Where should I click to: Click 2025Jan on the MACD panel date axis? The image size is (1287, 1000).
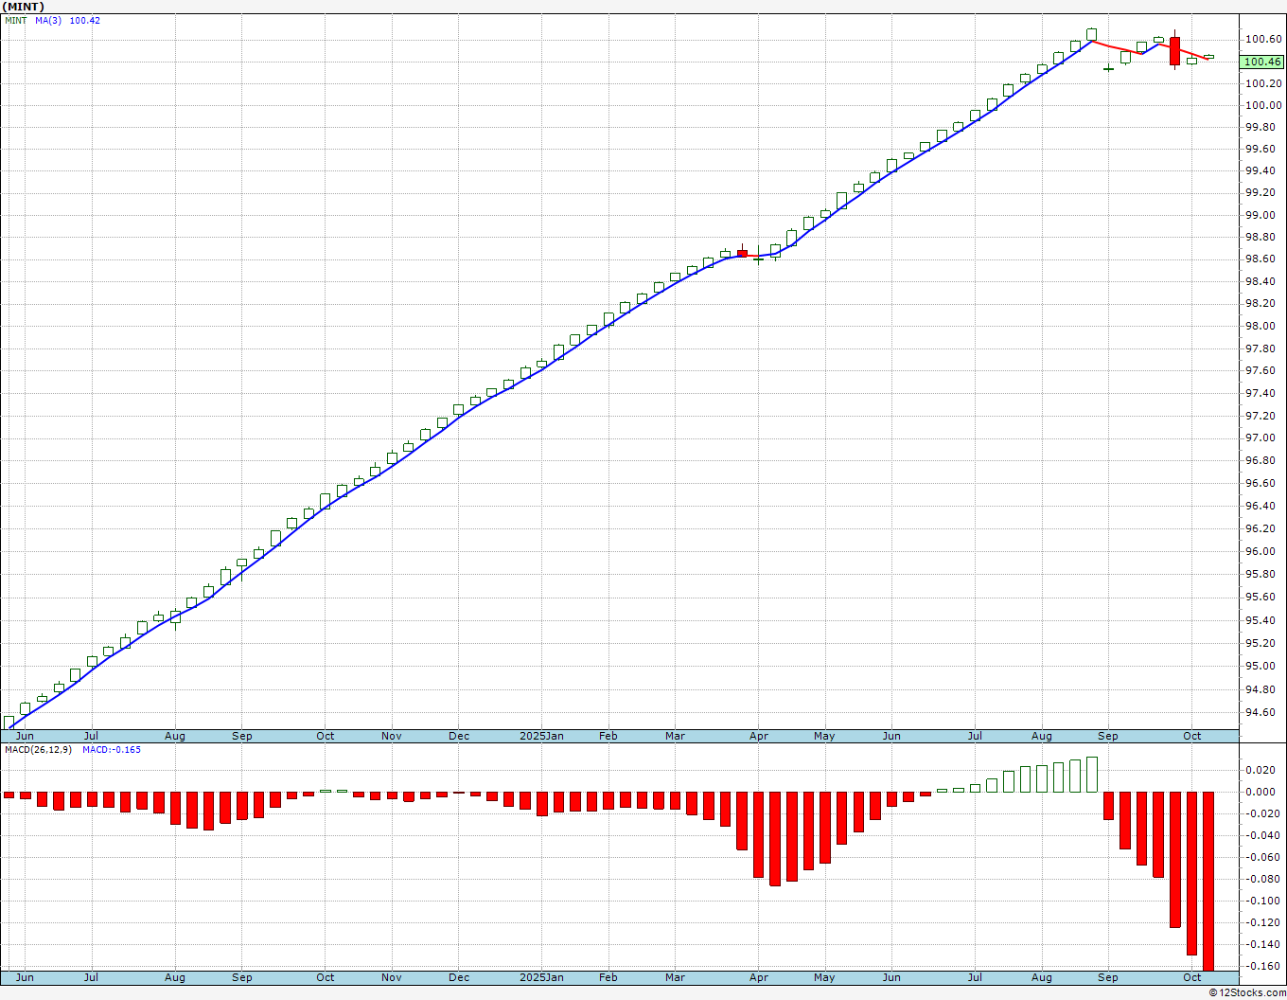[542, 977]
